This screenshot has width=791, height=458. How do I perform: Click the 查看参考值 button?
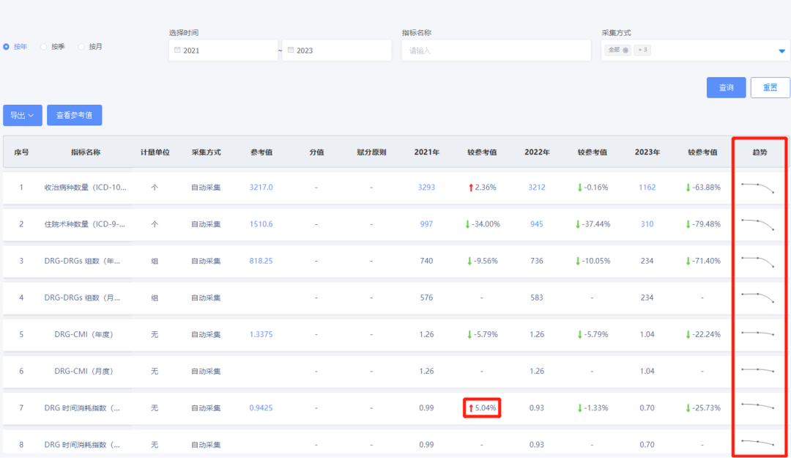74,115
